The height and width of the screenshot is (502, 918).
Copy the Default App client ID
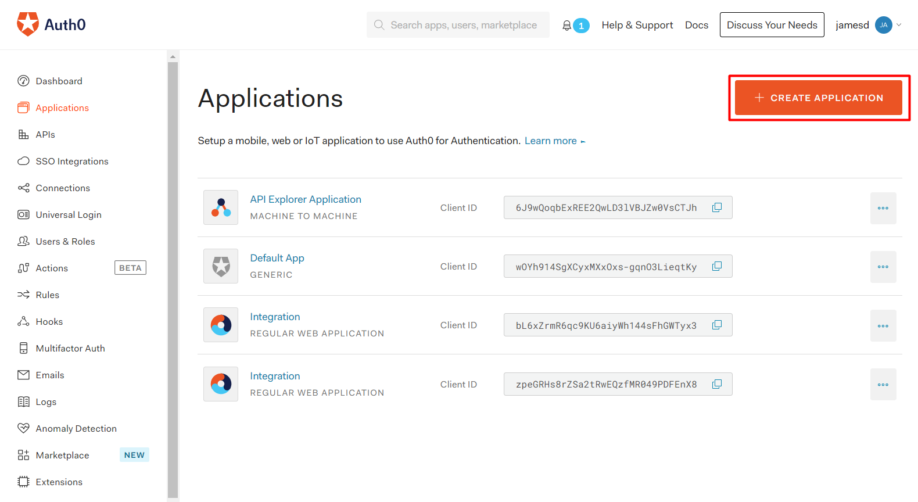pyautogui.click(x=717, y=266)
